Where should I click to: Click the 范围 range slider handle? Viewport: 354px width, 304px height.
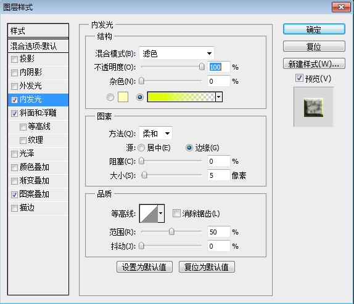coord(171,231)
